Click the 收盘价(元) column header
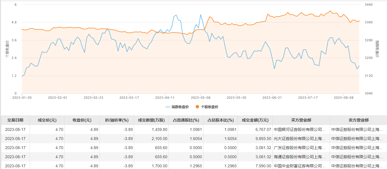387x169 pixels. [82, 120]
